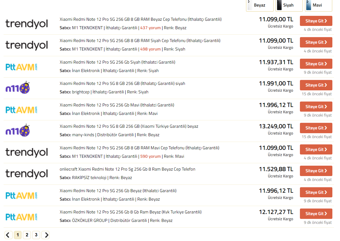Click the 12.127,27 TL price

click(276, 212)
